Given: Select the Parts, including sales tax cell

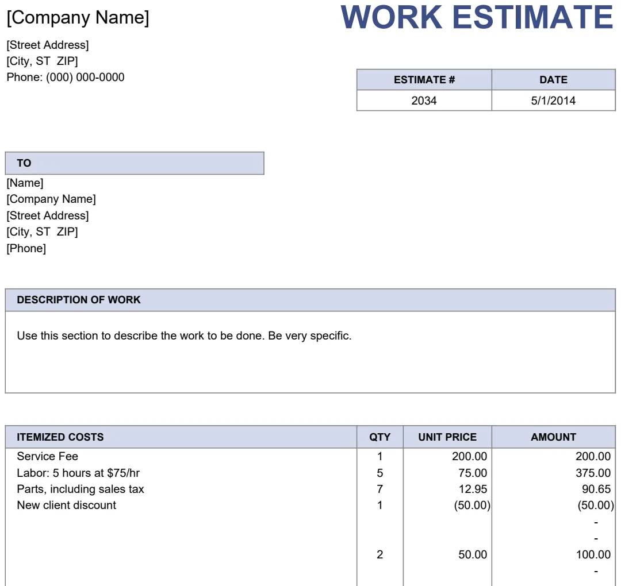Looking at the screenshot, I should click(181, 489).
